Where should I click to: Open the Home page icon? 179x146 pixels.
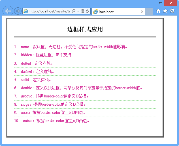click(x=158, y=11)
